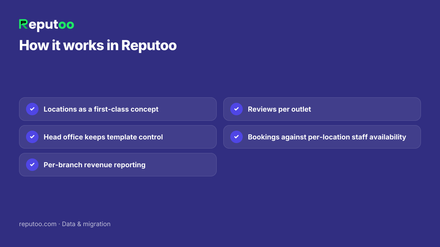Select the 'Reviews per outlet' text
The height and width of the screenshot is (247, 440).
coord(279,109)
